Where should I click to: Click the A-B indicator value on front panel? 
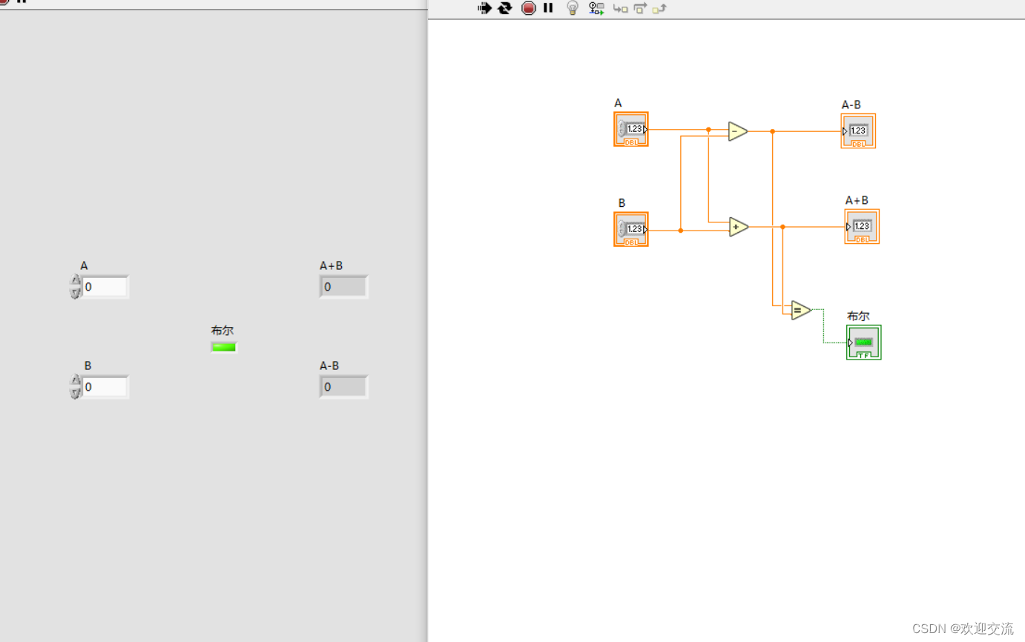click(343, 387)
